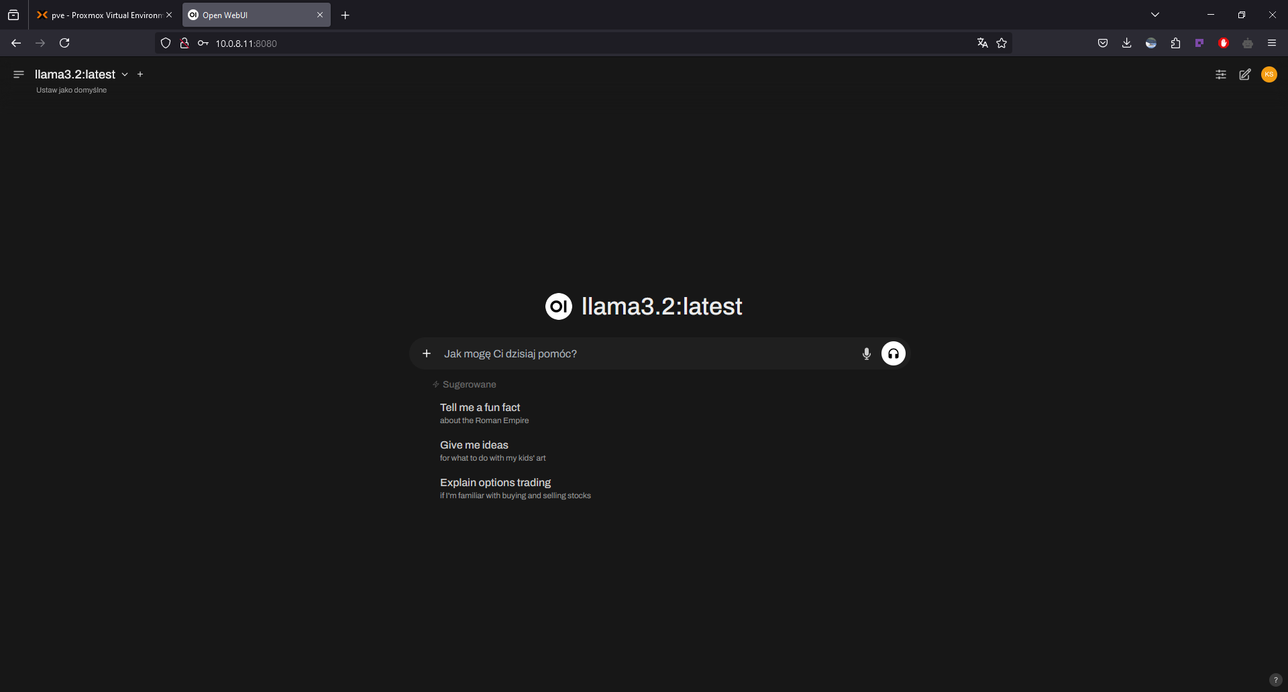Open the purple extension icon in toolbar
The image size is (1288, 692).
(x=1199, y=43)
